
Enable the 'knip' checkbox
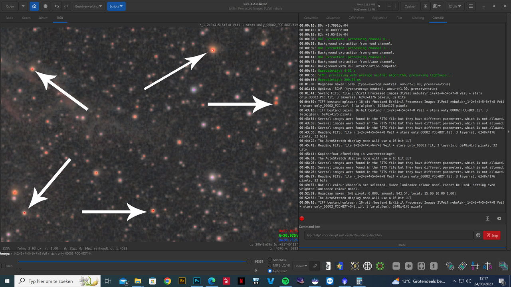coord(3,266)
